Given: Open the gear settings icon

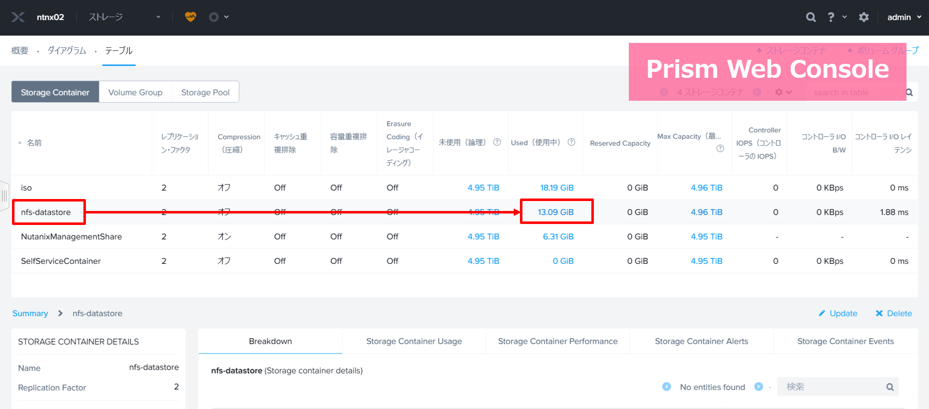Looking at the screenshot, I should pyautogui.click(x=864, y=17).
